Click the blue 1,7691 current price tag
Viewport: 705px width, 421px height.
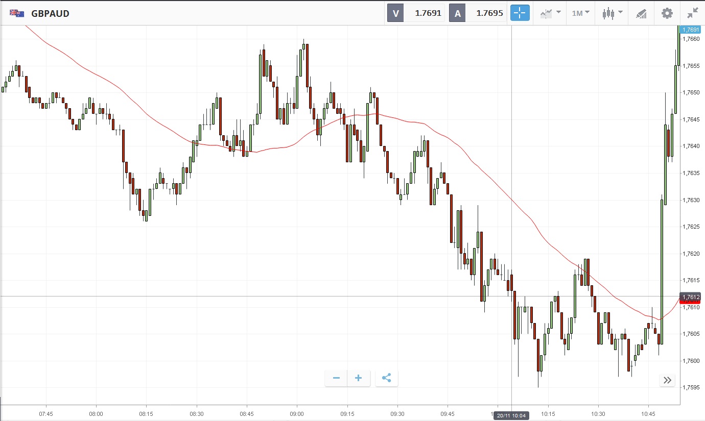pyautogui.click(x=691, y=30)
